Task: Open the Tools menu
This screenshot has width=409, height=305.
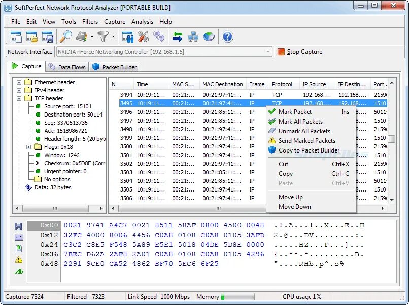Action: coord(69,22)
